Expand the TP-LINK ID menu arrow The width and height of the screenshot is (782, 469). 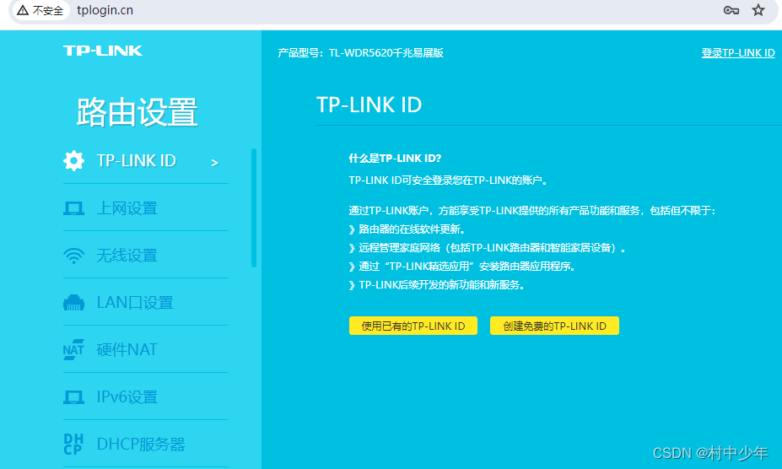(x=214, y=163)
